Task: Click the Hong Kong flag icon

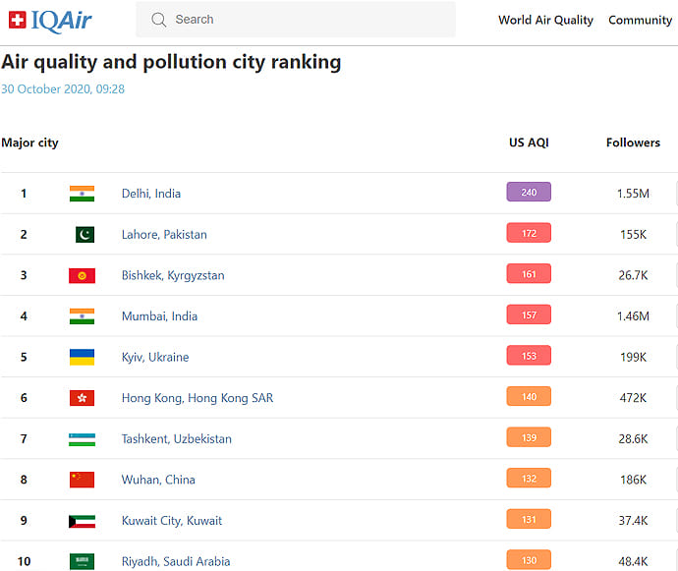Action: click(x=82, y=398)
